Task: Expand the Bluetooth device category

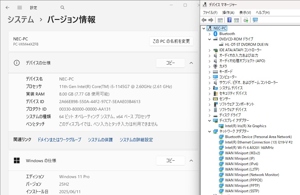Action: 209,34
